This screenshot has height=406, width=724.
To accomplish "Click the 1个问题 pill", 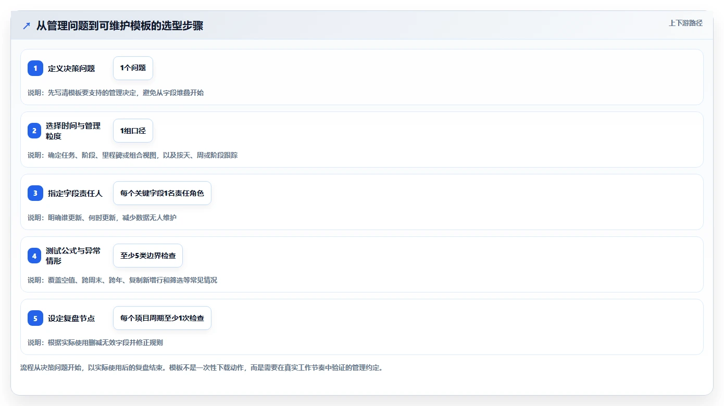I will click(x=133, y=68).
